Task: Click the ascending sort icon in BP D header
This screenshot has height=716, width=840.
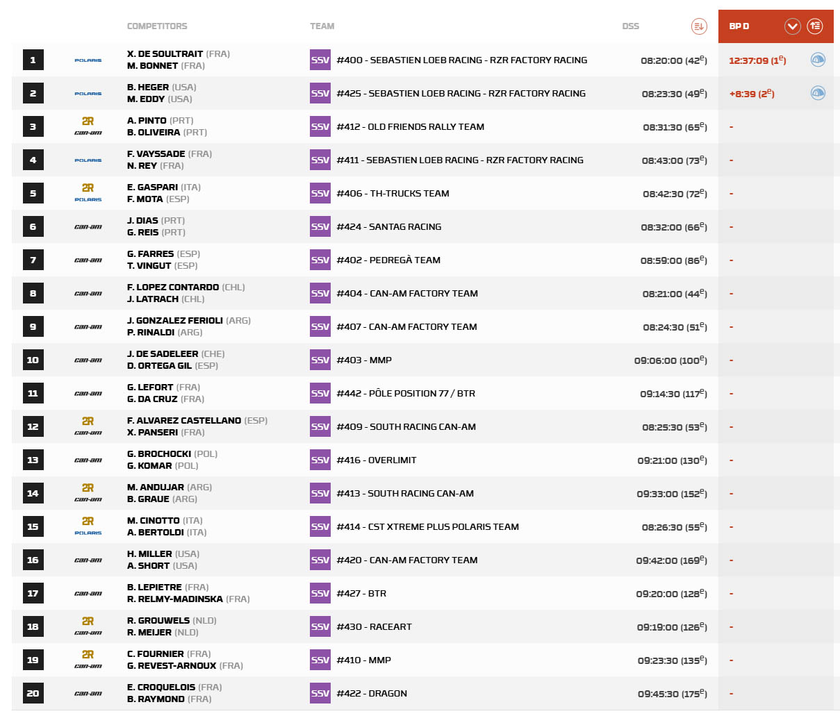Action: click(x=815, y=26)
